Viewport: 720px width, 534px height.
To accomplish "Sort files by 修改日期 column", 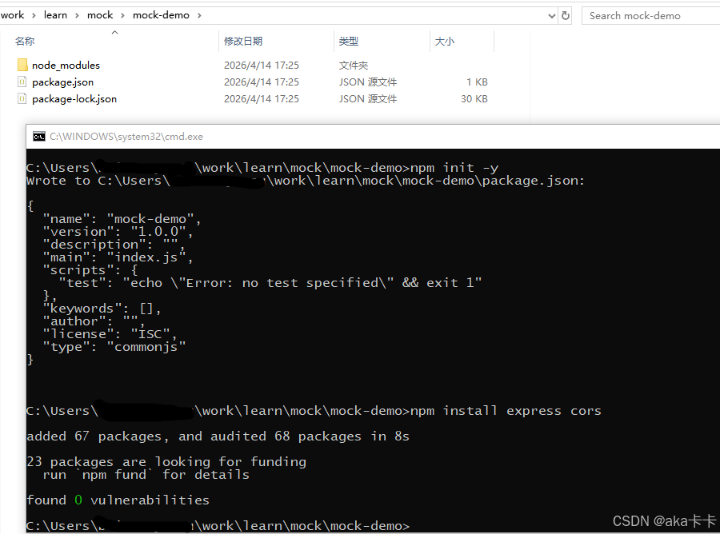I will click(243, 42).
